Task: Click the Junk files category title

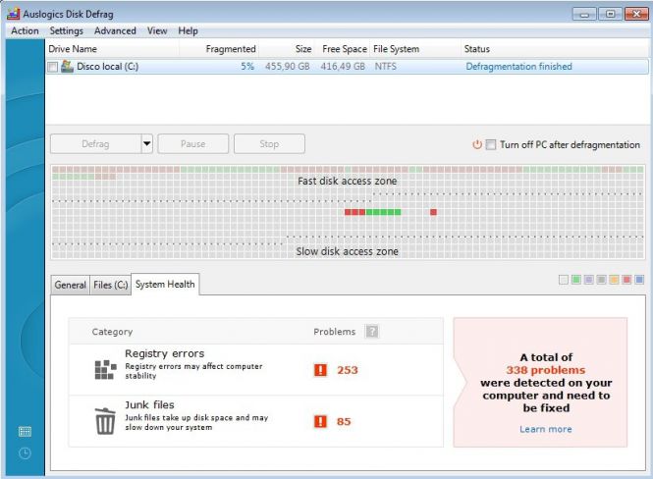Action: point(149,405)
